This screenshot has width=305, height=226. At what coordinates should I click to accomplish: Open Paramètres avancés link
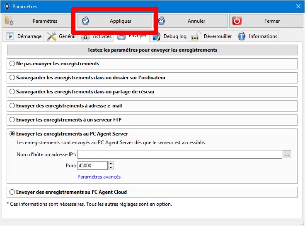99,177
